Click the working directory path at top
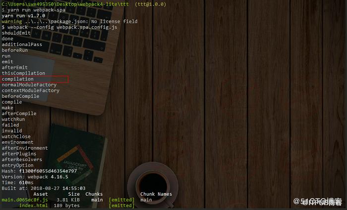The image size is (347, 210). [65, 4]
